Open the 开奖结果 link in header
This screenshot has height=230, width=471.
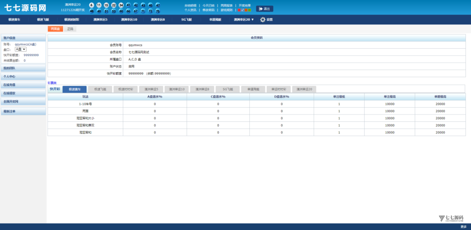point(245,5)
